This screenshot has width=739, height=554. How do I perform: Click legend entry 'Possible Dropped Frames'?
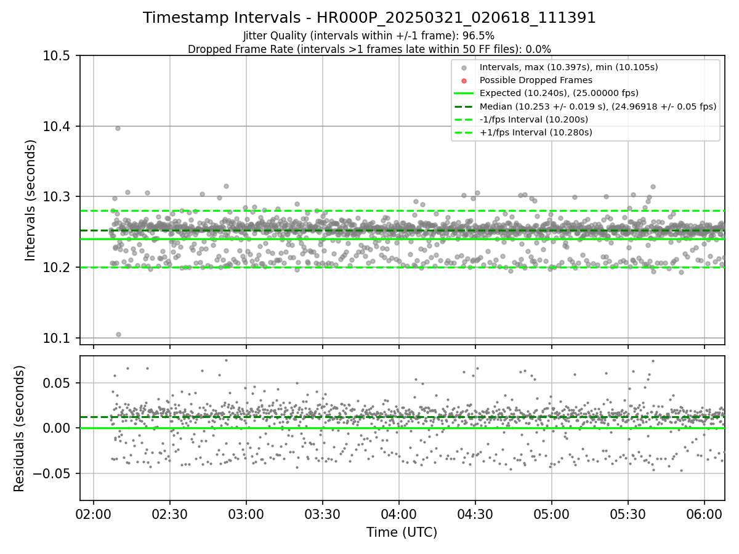(x=536, y=80)
